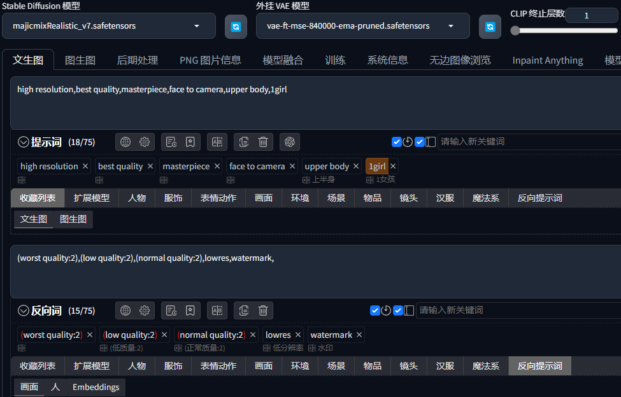Open the Stable Diffusion model dropdown
The image size is (621, 397).
point(109,26)
